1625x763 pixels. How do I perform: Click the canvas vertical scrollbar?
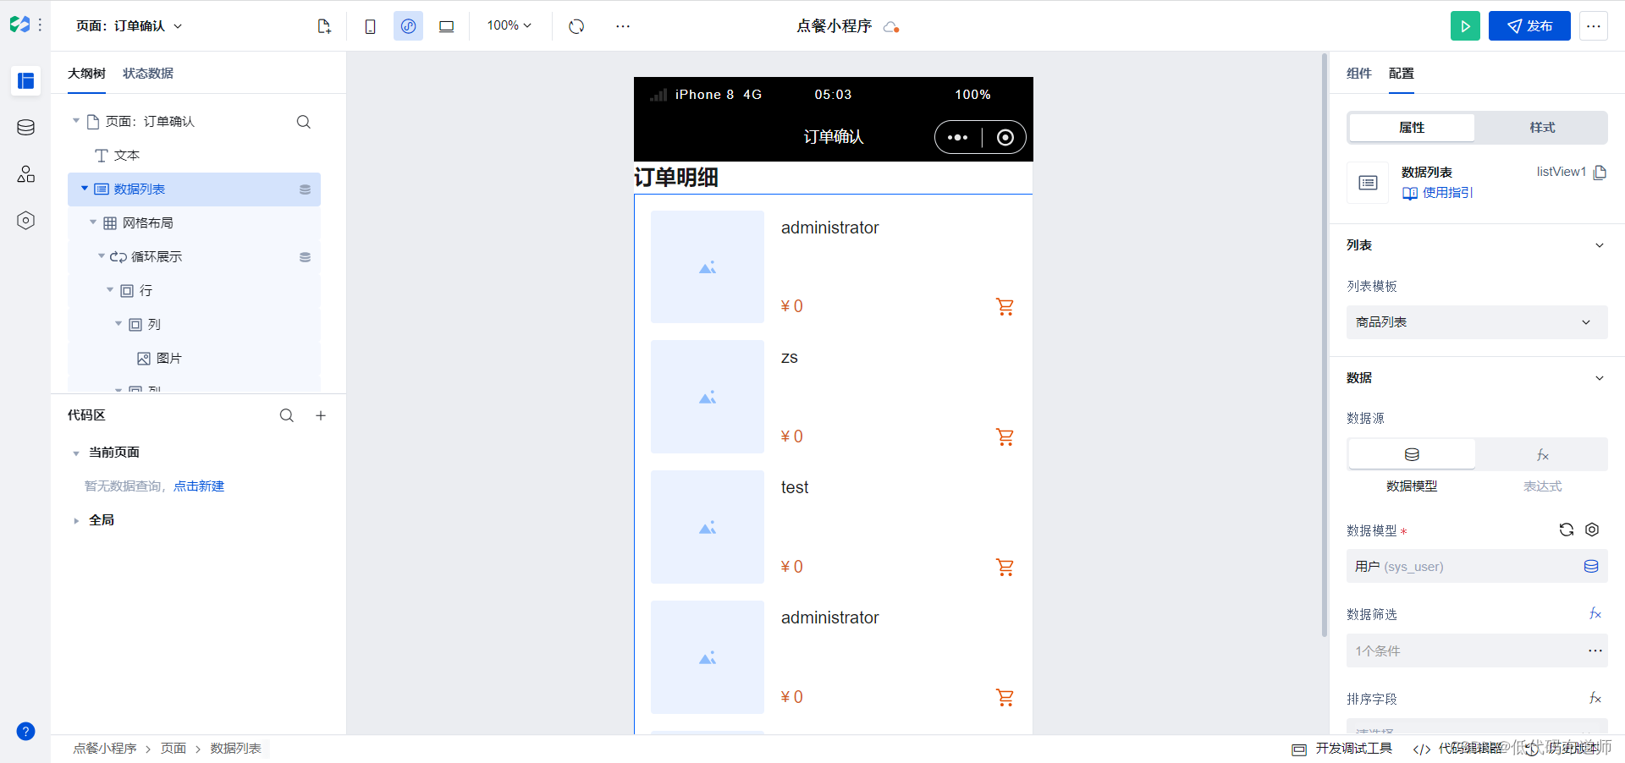1325,345
